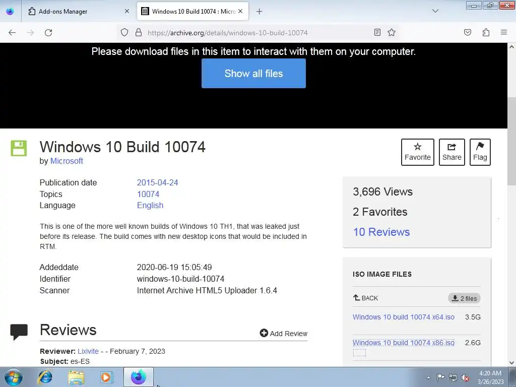
Task: Go back with the browser back arrow
Action: pyautogui.click(x=12, y=33)
